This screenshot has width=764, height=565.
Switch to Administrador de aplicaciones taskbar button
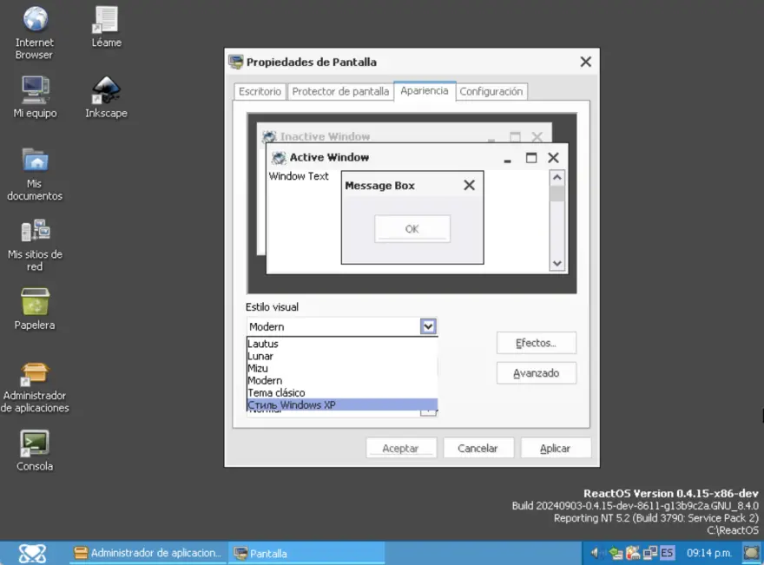[147, 553]
